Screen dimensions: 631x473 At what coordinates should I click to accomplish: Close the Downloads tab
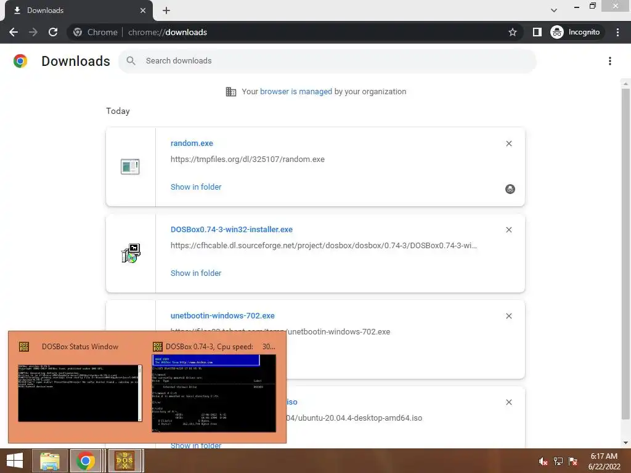coord(143,10)
